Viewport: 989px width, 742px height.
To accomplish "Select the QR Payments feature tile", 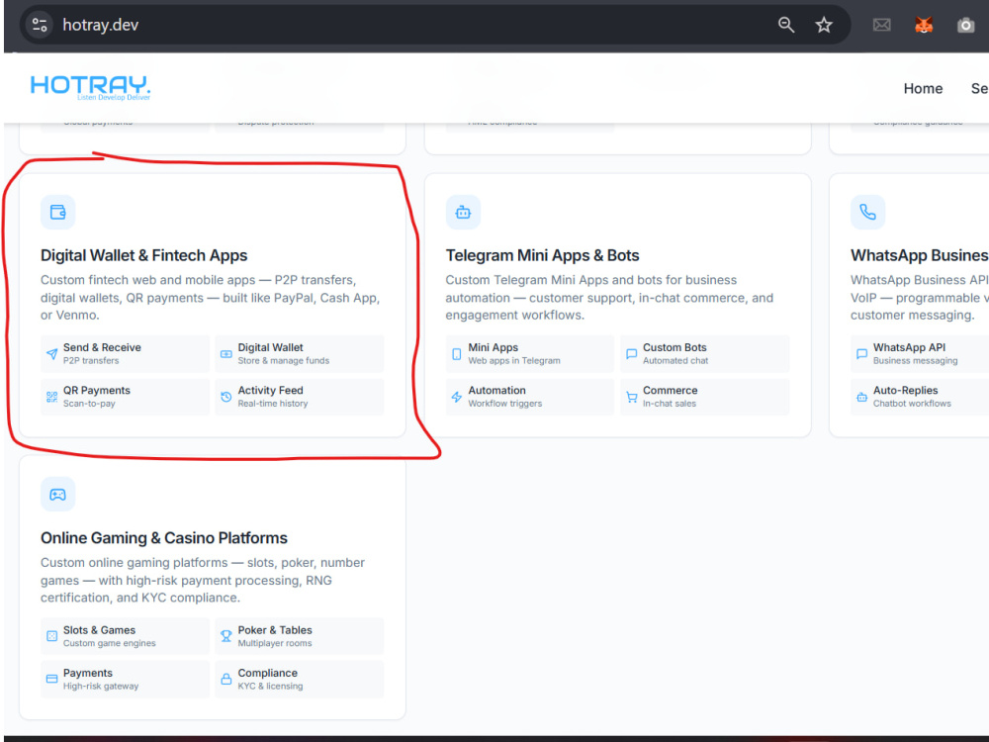I will pos(125,397).
